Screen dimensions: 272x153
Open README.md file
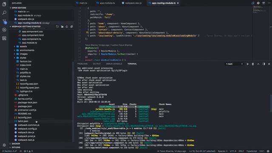point(25,114)
